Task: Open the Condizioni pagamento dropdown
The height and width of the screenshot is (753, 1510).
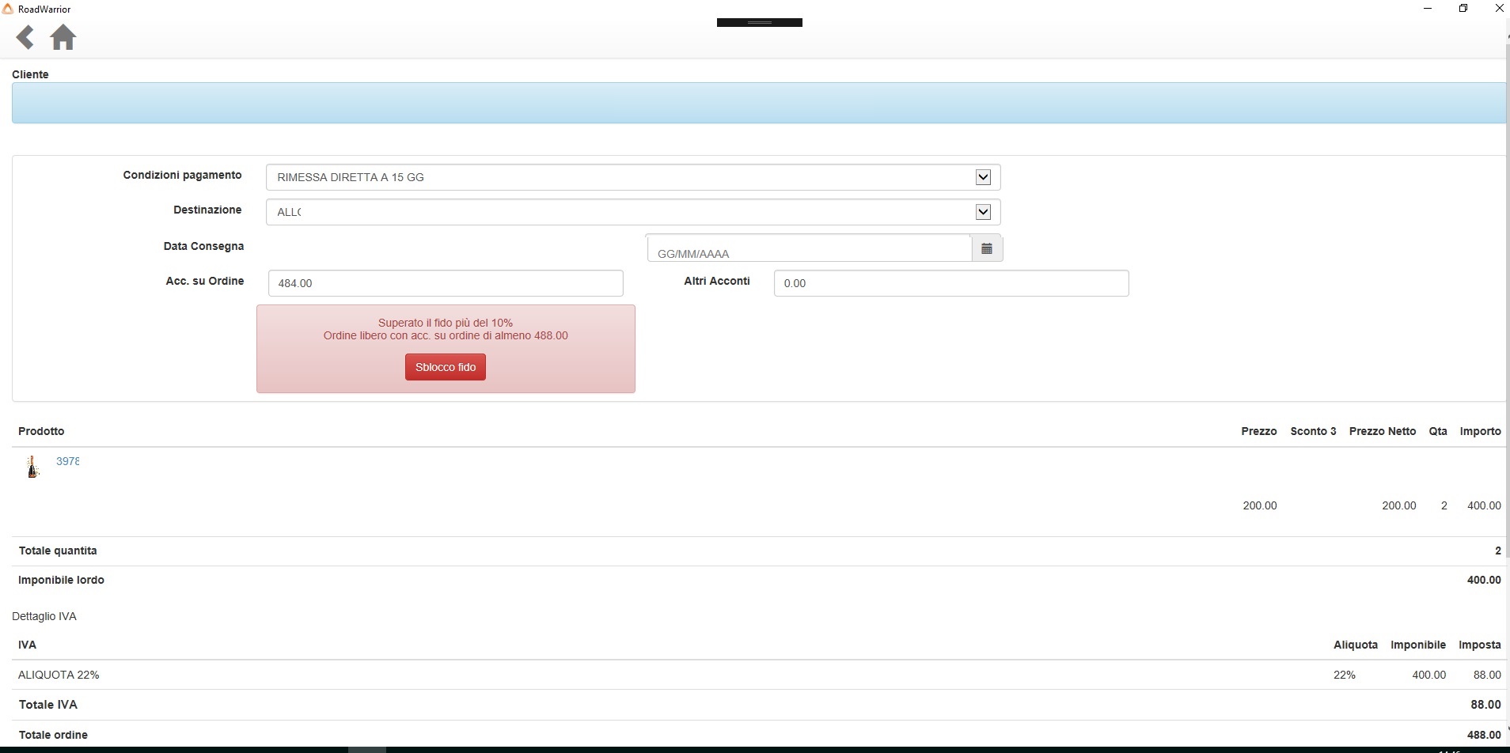Action: pyautogui.click(x=983, y=177)
